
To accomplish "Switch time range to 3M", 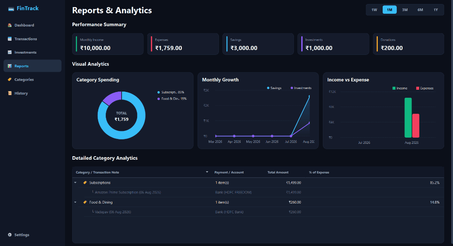I will coord(405,10).
